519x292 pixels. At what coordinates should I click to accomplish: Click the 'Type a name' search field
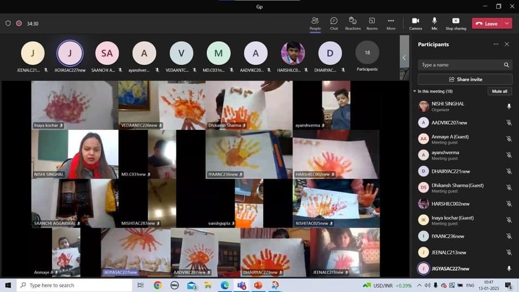(460, 65)
